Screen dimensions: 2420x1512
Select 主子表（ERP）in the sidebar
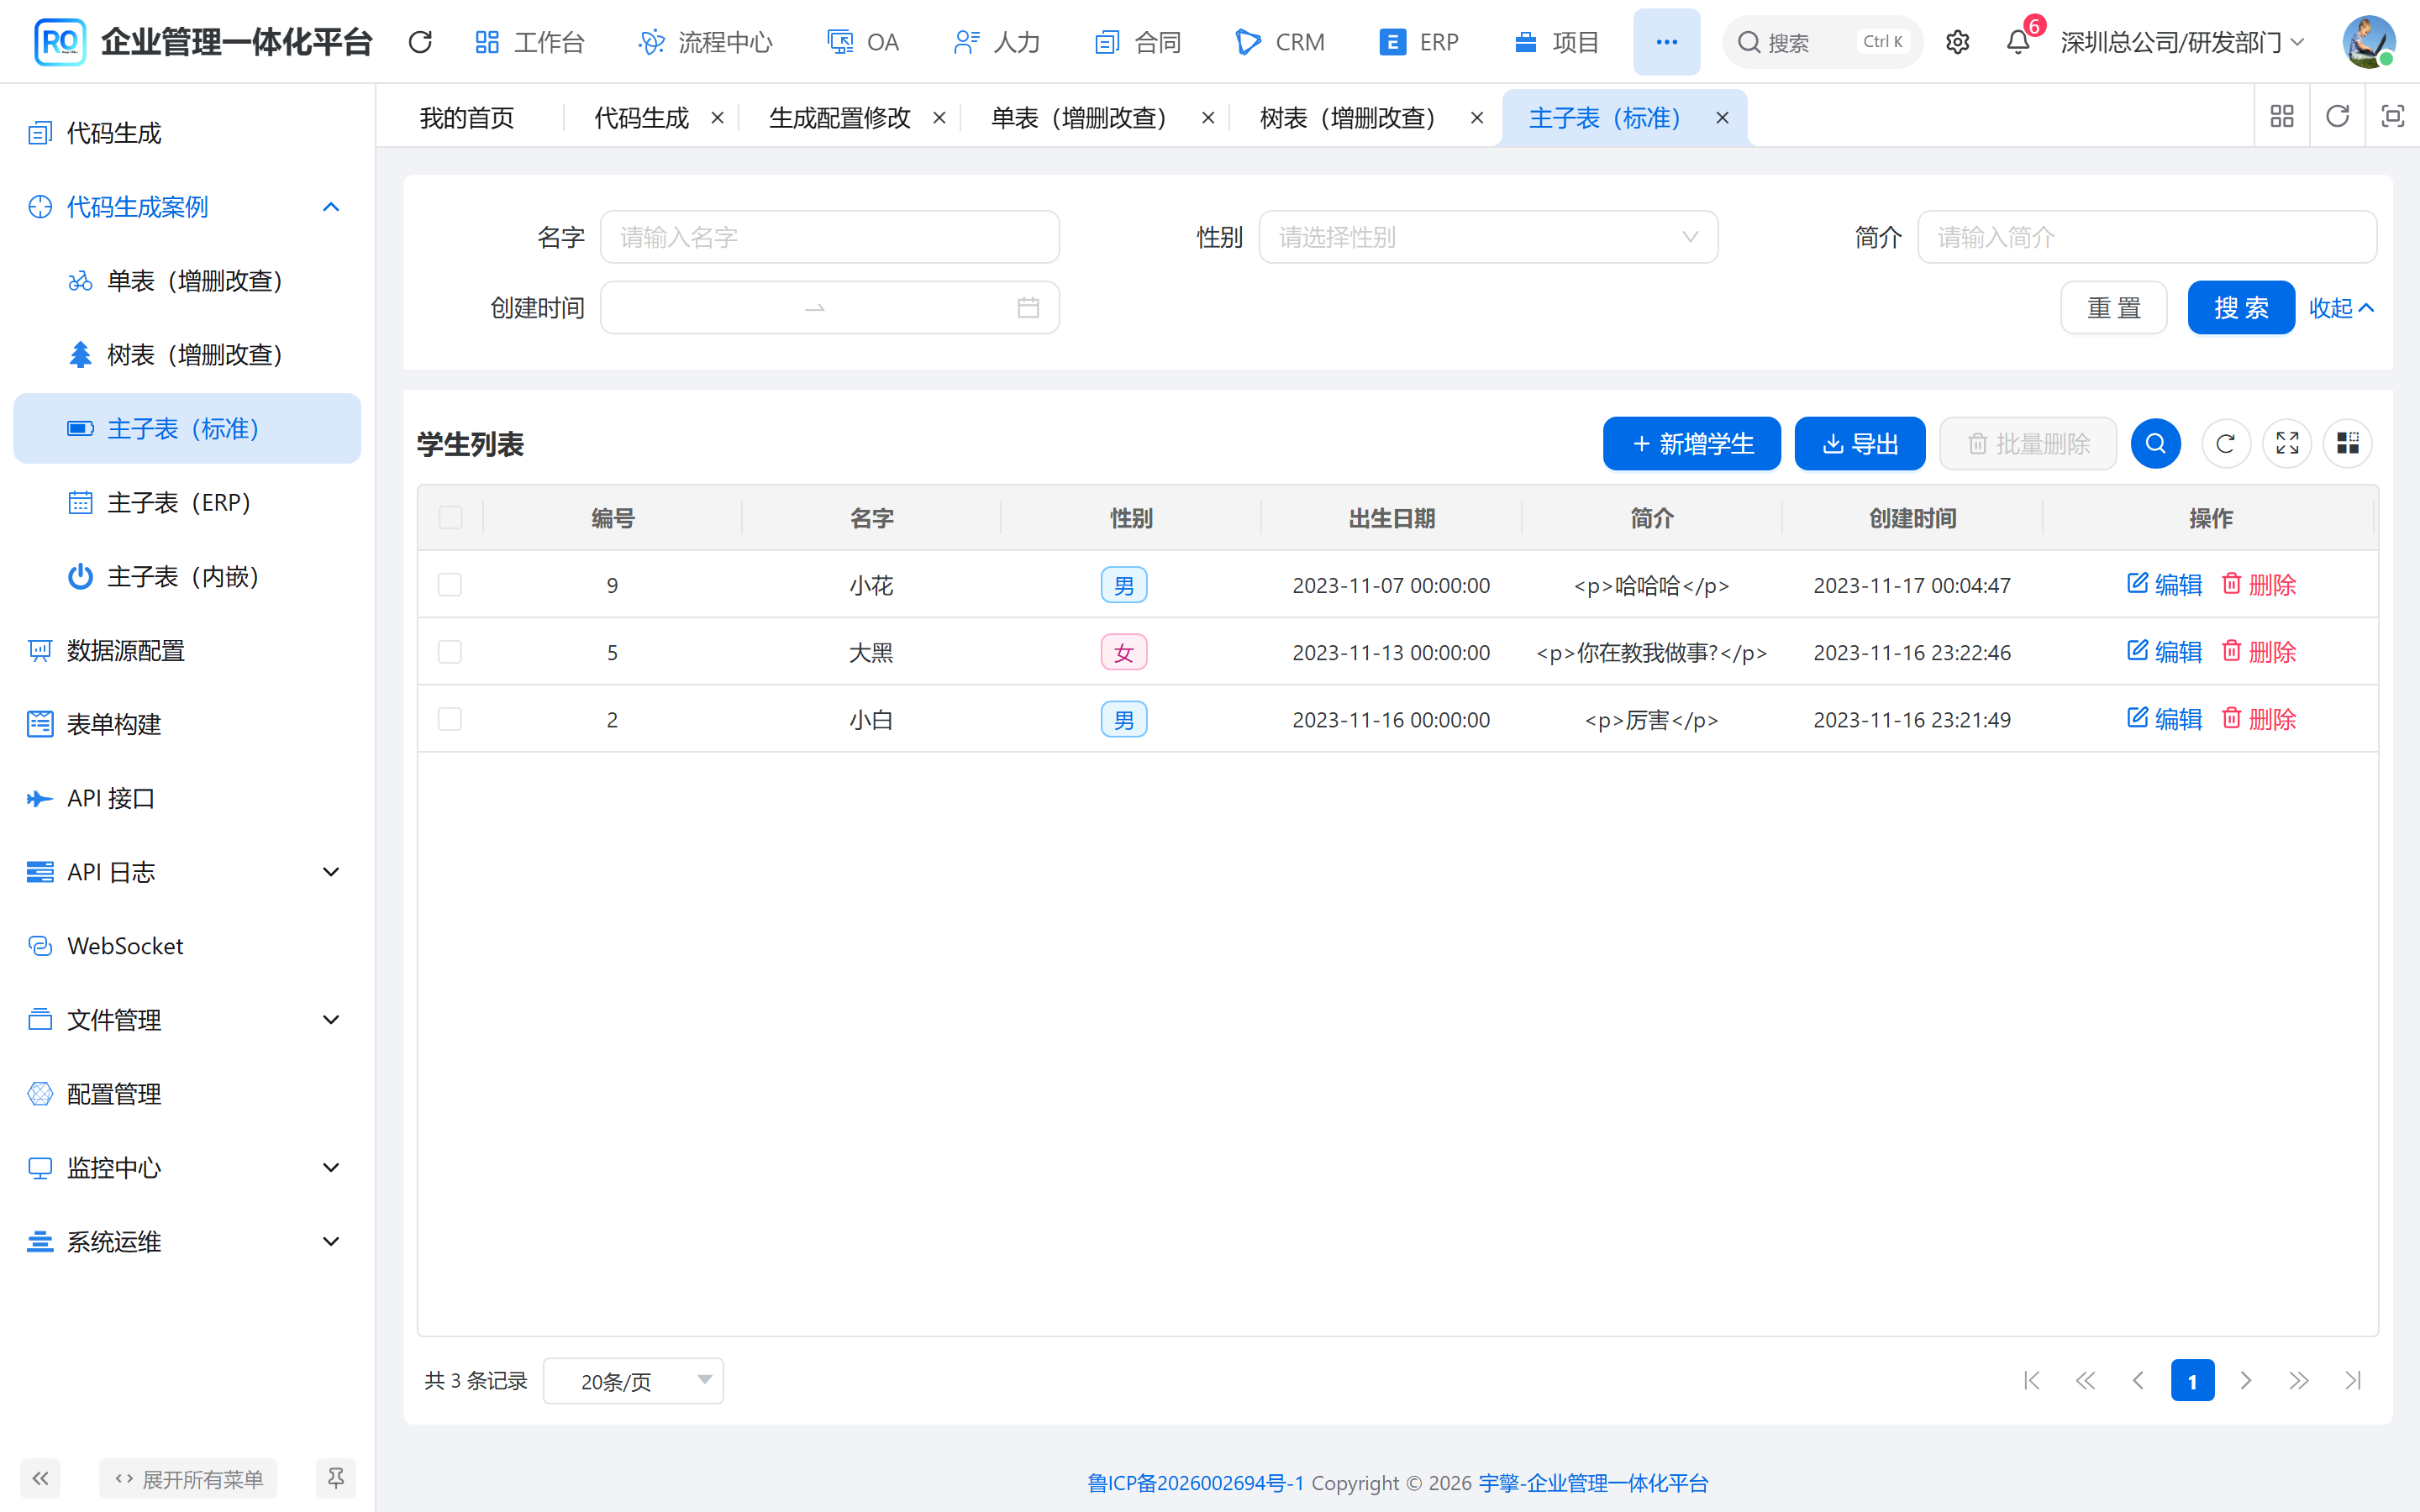[187, 502]
